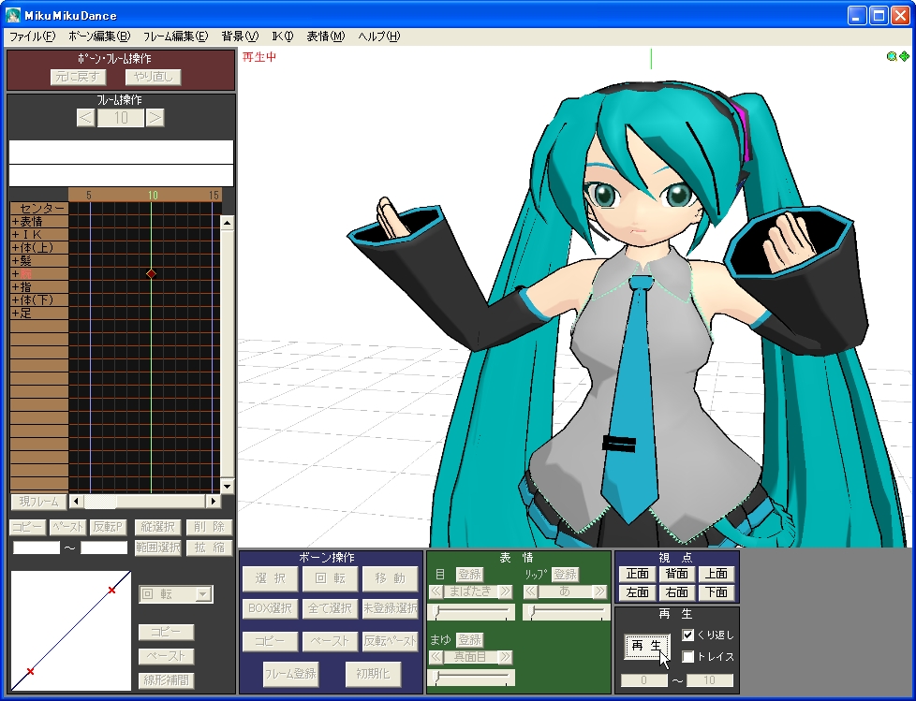This screenshot has height=701, width=916.
Task: Open the ボーン編集(B) menu
Action: 99,37
